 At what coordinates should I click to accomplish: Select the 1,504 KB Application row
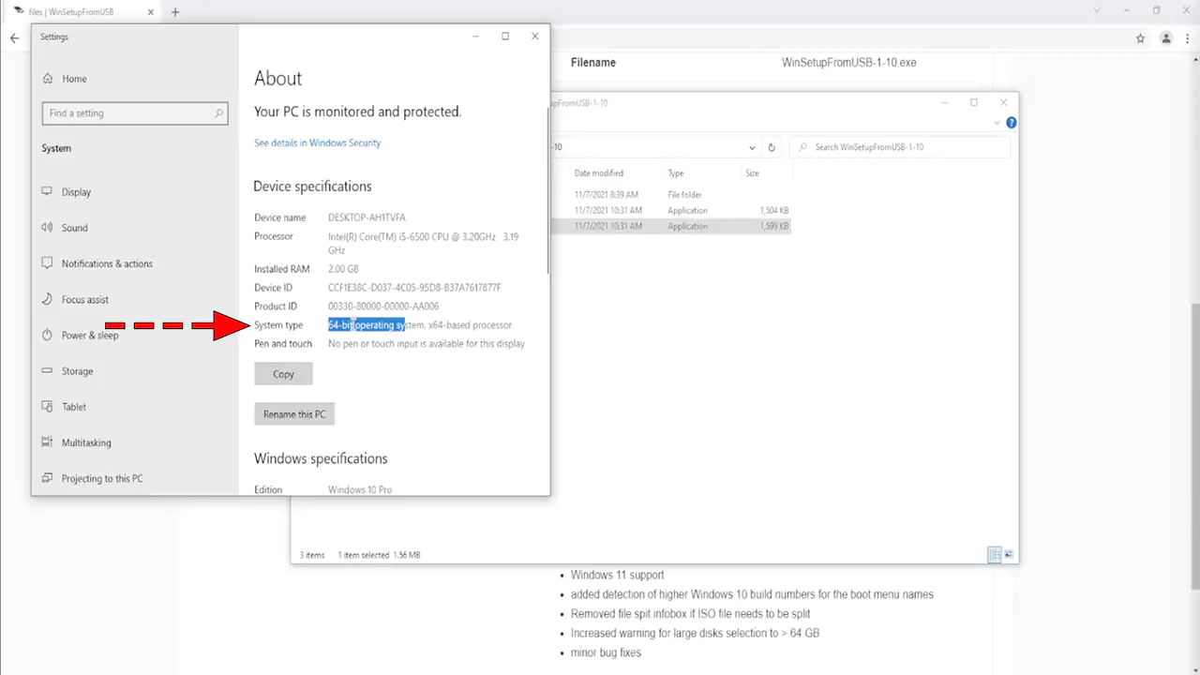670,211
